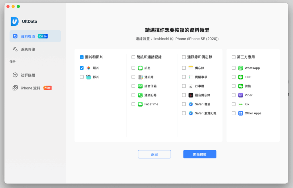Click the LINE app icon
Image resolution: width=293 pixels, height=188 pixels.
[x=241, y=77]
